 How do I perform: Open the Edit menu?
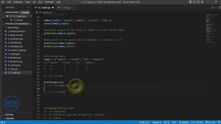9,2
